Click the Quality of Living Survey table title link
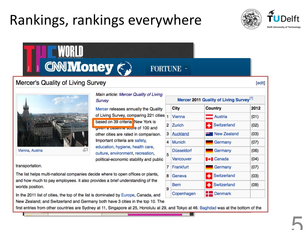307x230 pixels. [225, 100]
